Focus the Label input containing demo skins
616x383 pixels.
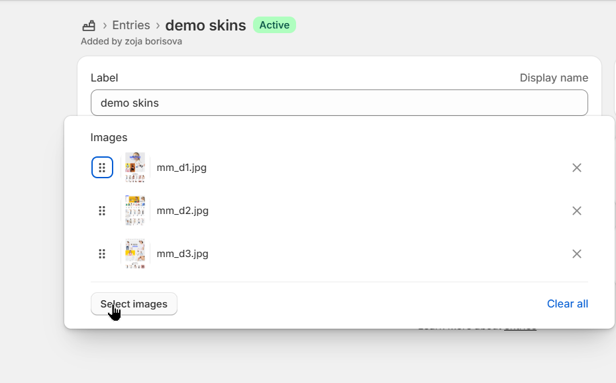pos(338,103)
